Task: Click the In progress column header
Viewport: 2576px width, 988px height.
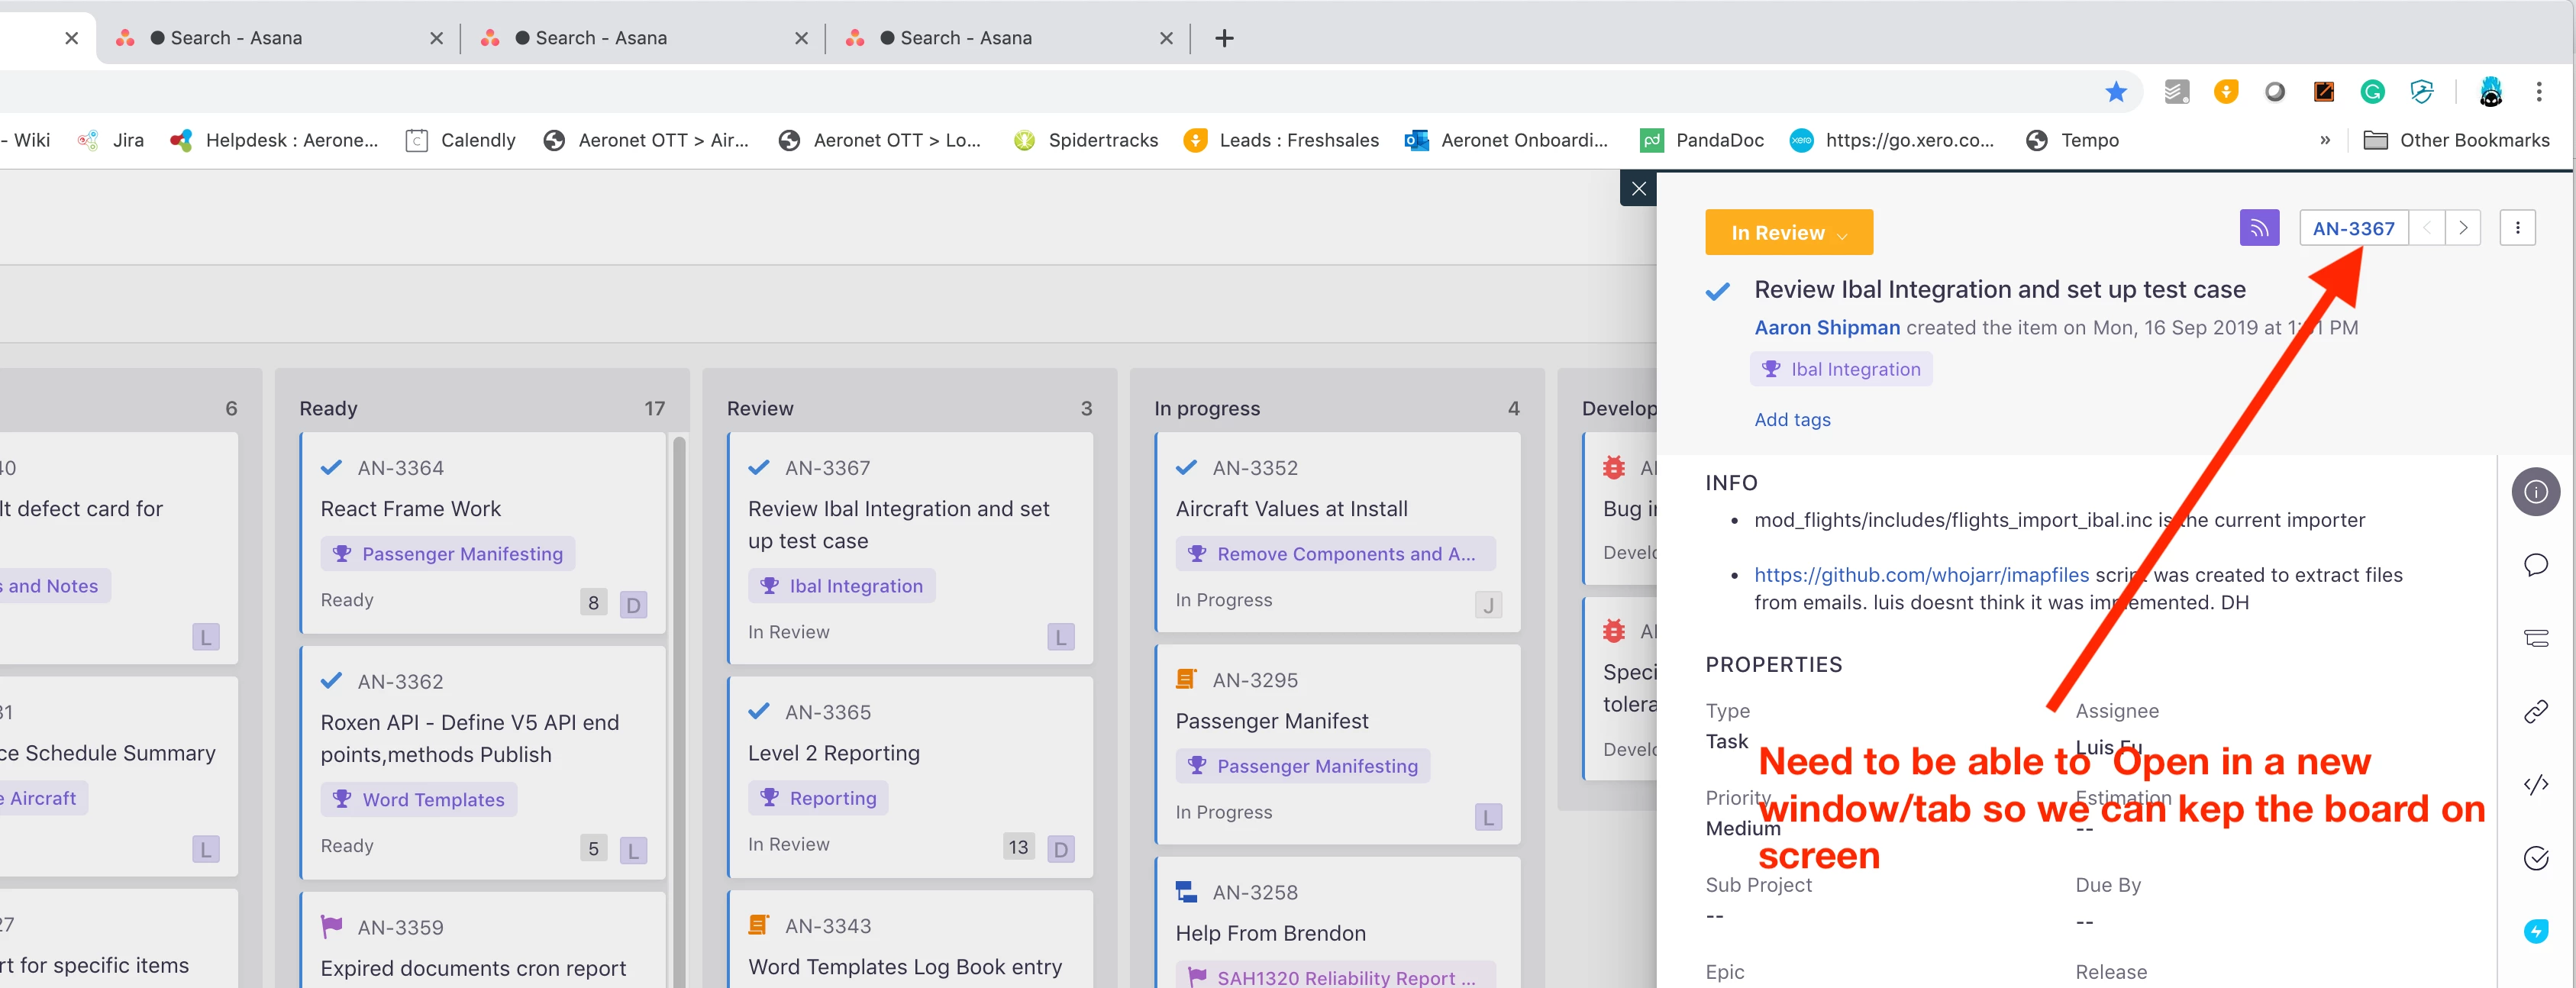Action: click(x=1207, y=408)
